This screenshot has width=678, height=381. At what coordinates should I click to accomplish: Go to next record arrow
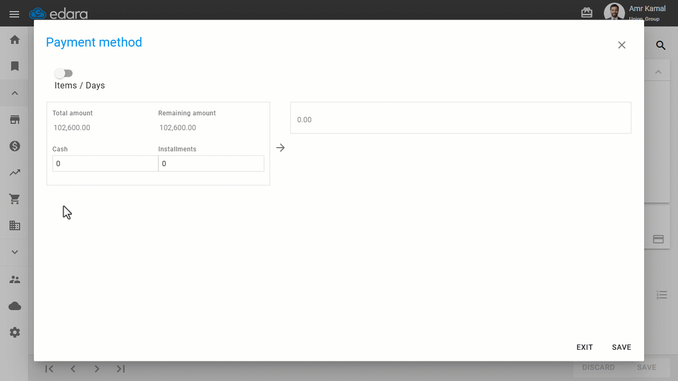[x=97, y=369]
